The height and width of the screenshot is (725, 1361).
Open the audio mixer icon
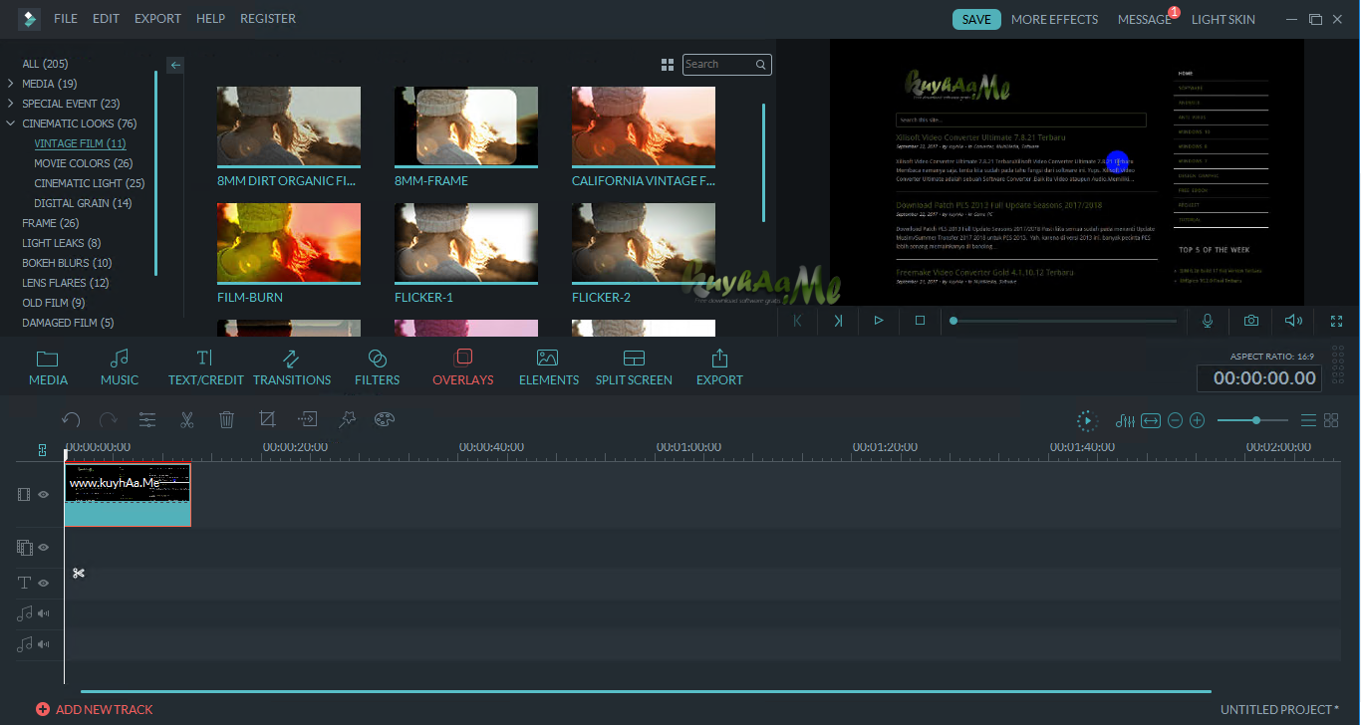click(x=1126, y=421)
